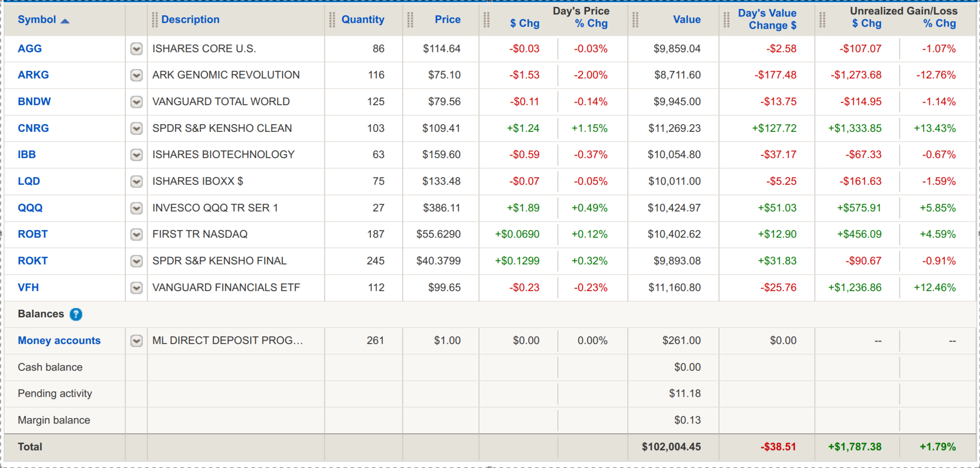Open the ARKG symbol link

33,75
